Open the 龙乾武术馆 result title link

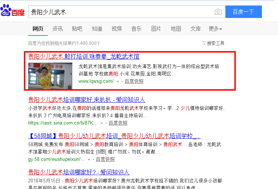(84, 56)
